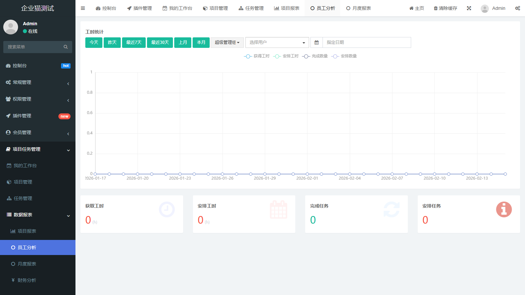The width and height of the screenshot is (525, 295).
Task: Hide the 完成数量 legend series
Action: [315, 56]
